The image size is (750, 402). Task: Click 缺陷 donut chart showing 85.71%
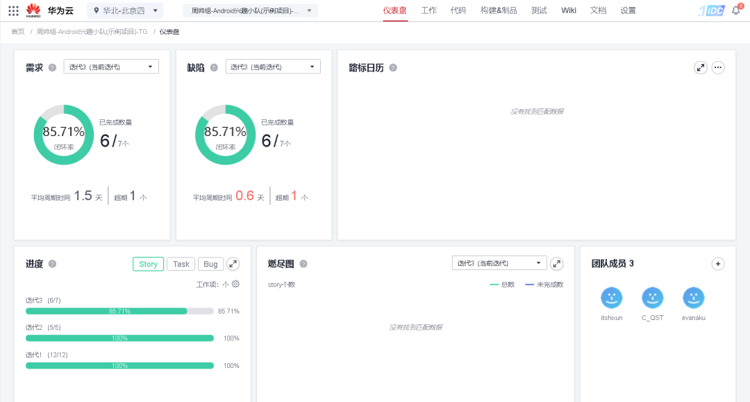click(225, 135)
